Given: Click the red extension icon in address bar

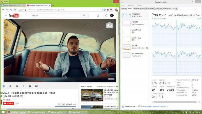Looking at the screenshot, I should (x=107, y=10).
